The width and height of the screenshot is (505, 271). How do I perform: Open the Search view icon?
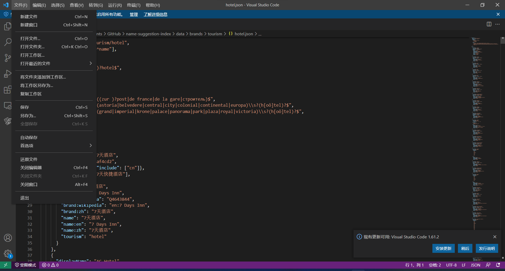coord(8,42)
